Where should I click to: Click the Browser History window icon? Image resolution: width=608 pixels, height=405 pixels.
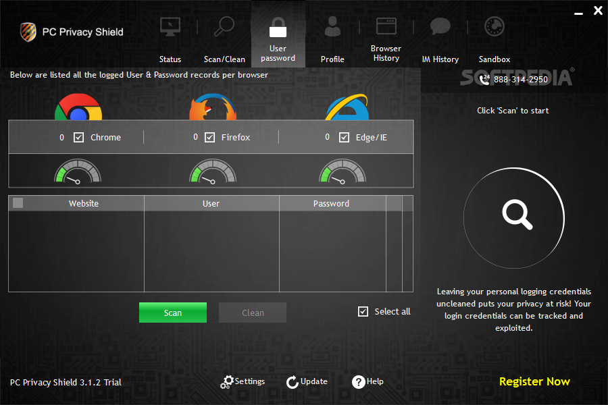(x=386, y=26)
